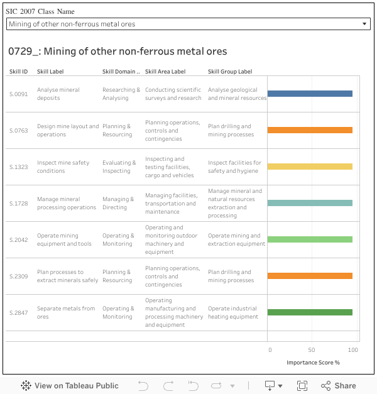This screenshot has width=377, height=394.
Task: Click the Skill ID column header
Action: pos(19,72)
